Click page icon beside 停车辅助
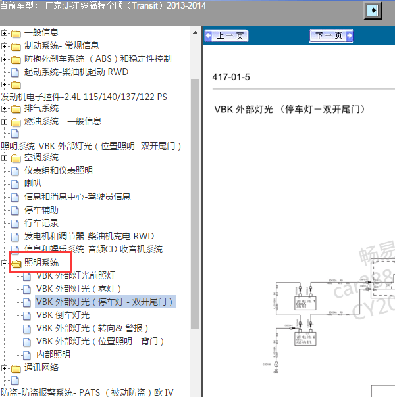 point(15,210)
